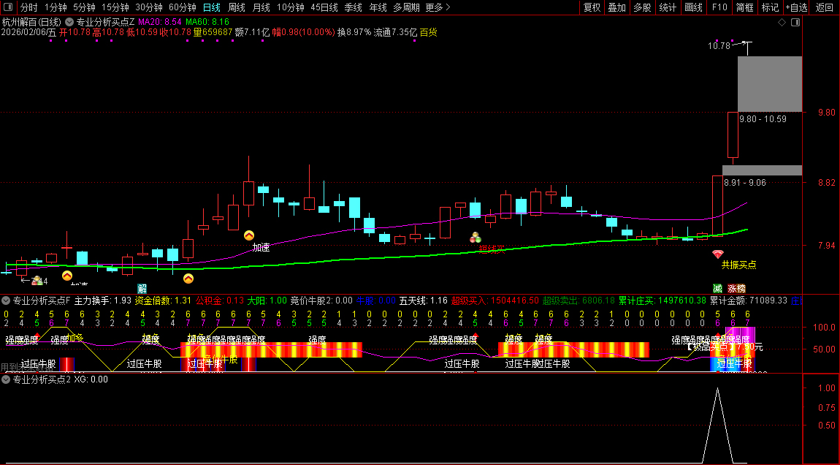Click the 8.82 price axis label
This screenshot has width=840, height=465.
click(x=827, y=182)
